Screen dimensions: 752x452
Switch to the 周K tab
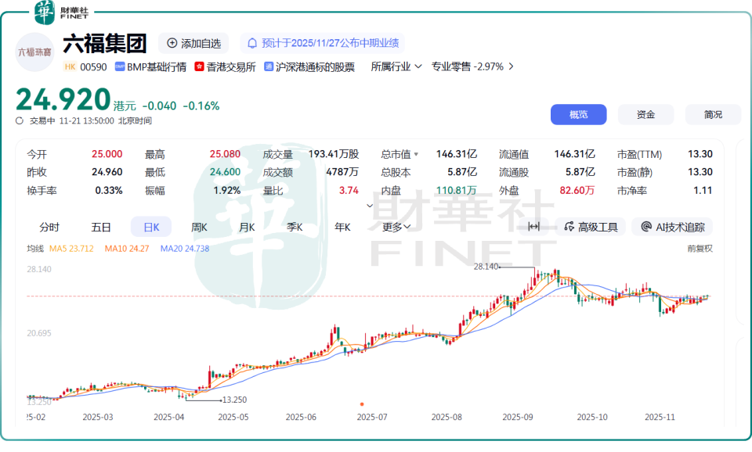pyautogui.click(x=199, y=226)
